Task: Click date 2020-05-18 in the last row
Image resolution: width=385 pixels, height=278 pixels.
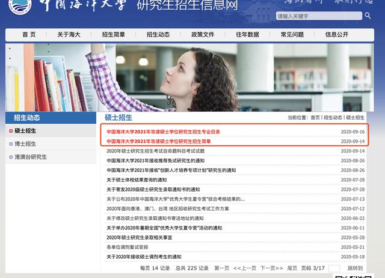Action: point(353,256)
